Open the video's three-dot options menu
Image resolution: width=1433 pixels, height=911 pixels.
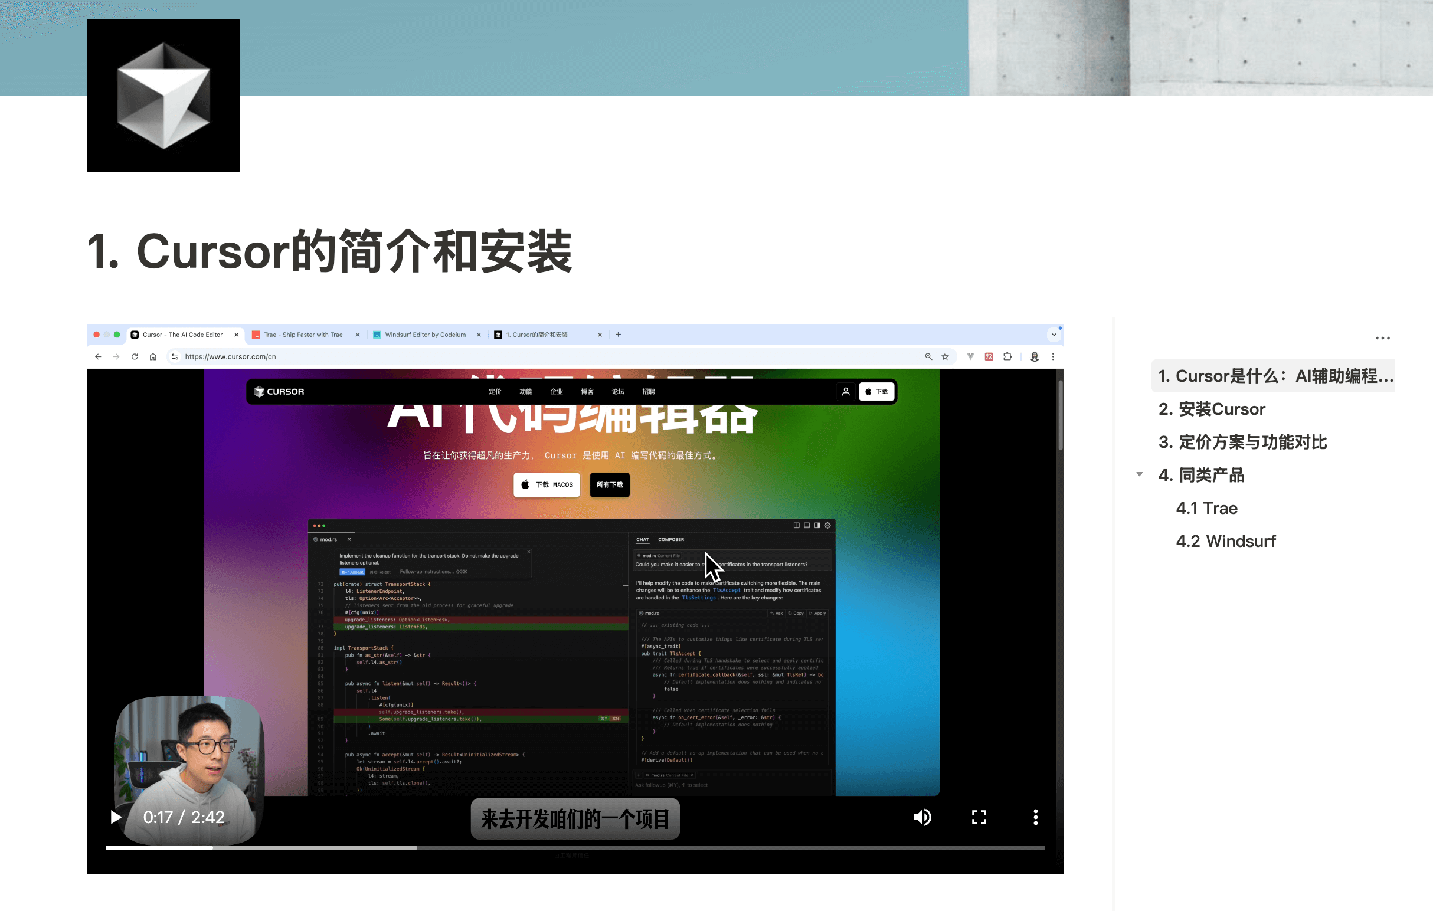1035,817
